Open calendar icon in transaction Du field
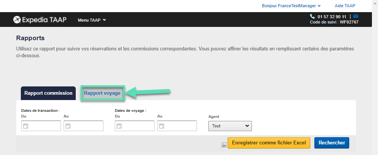 (25, 126)
